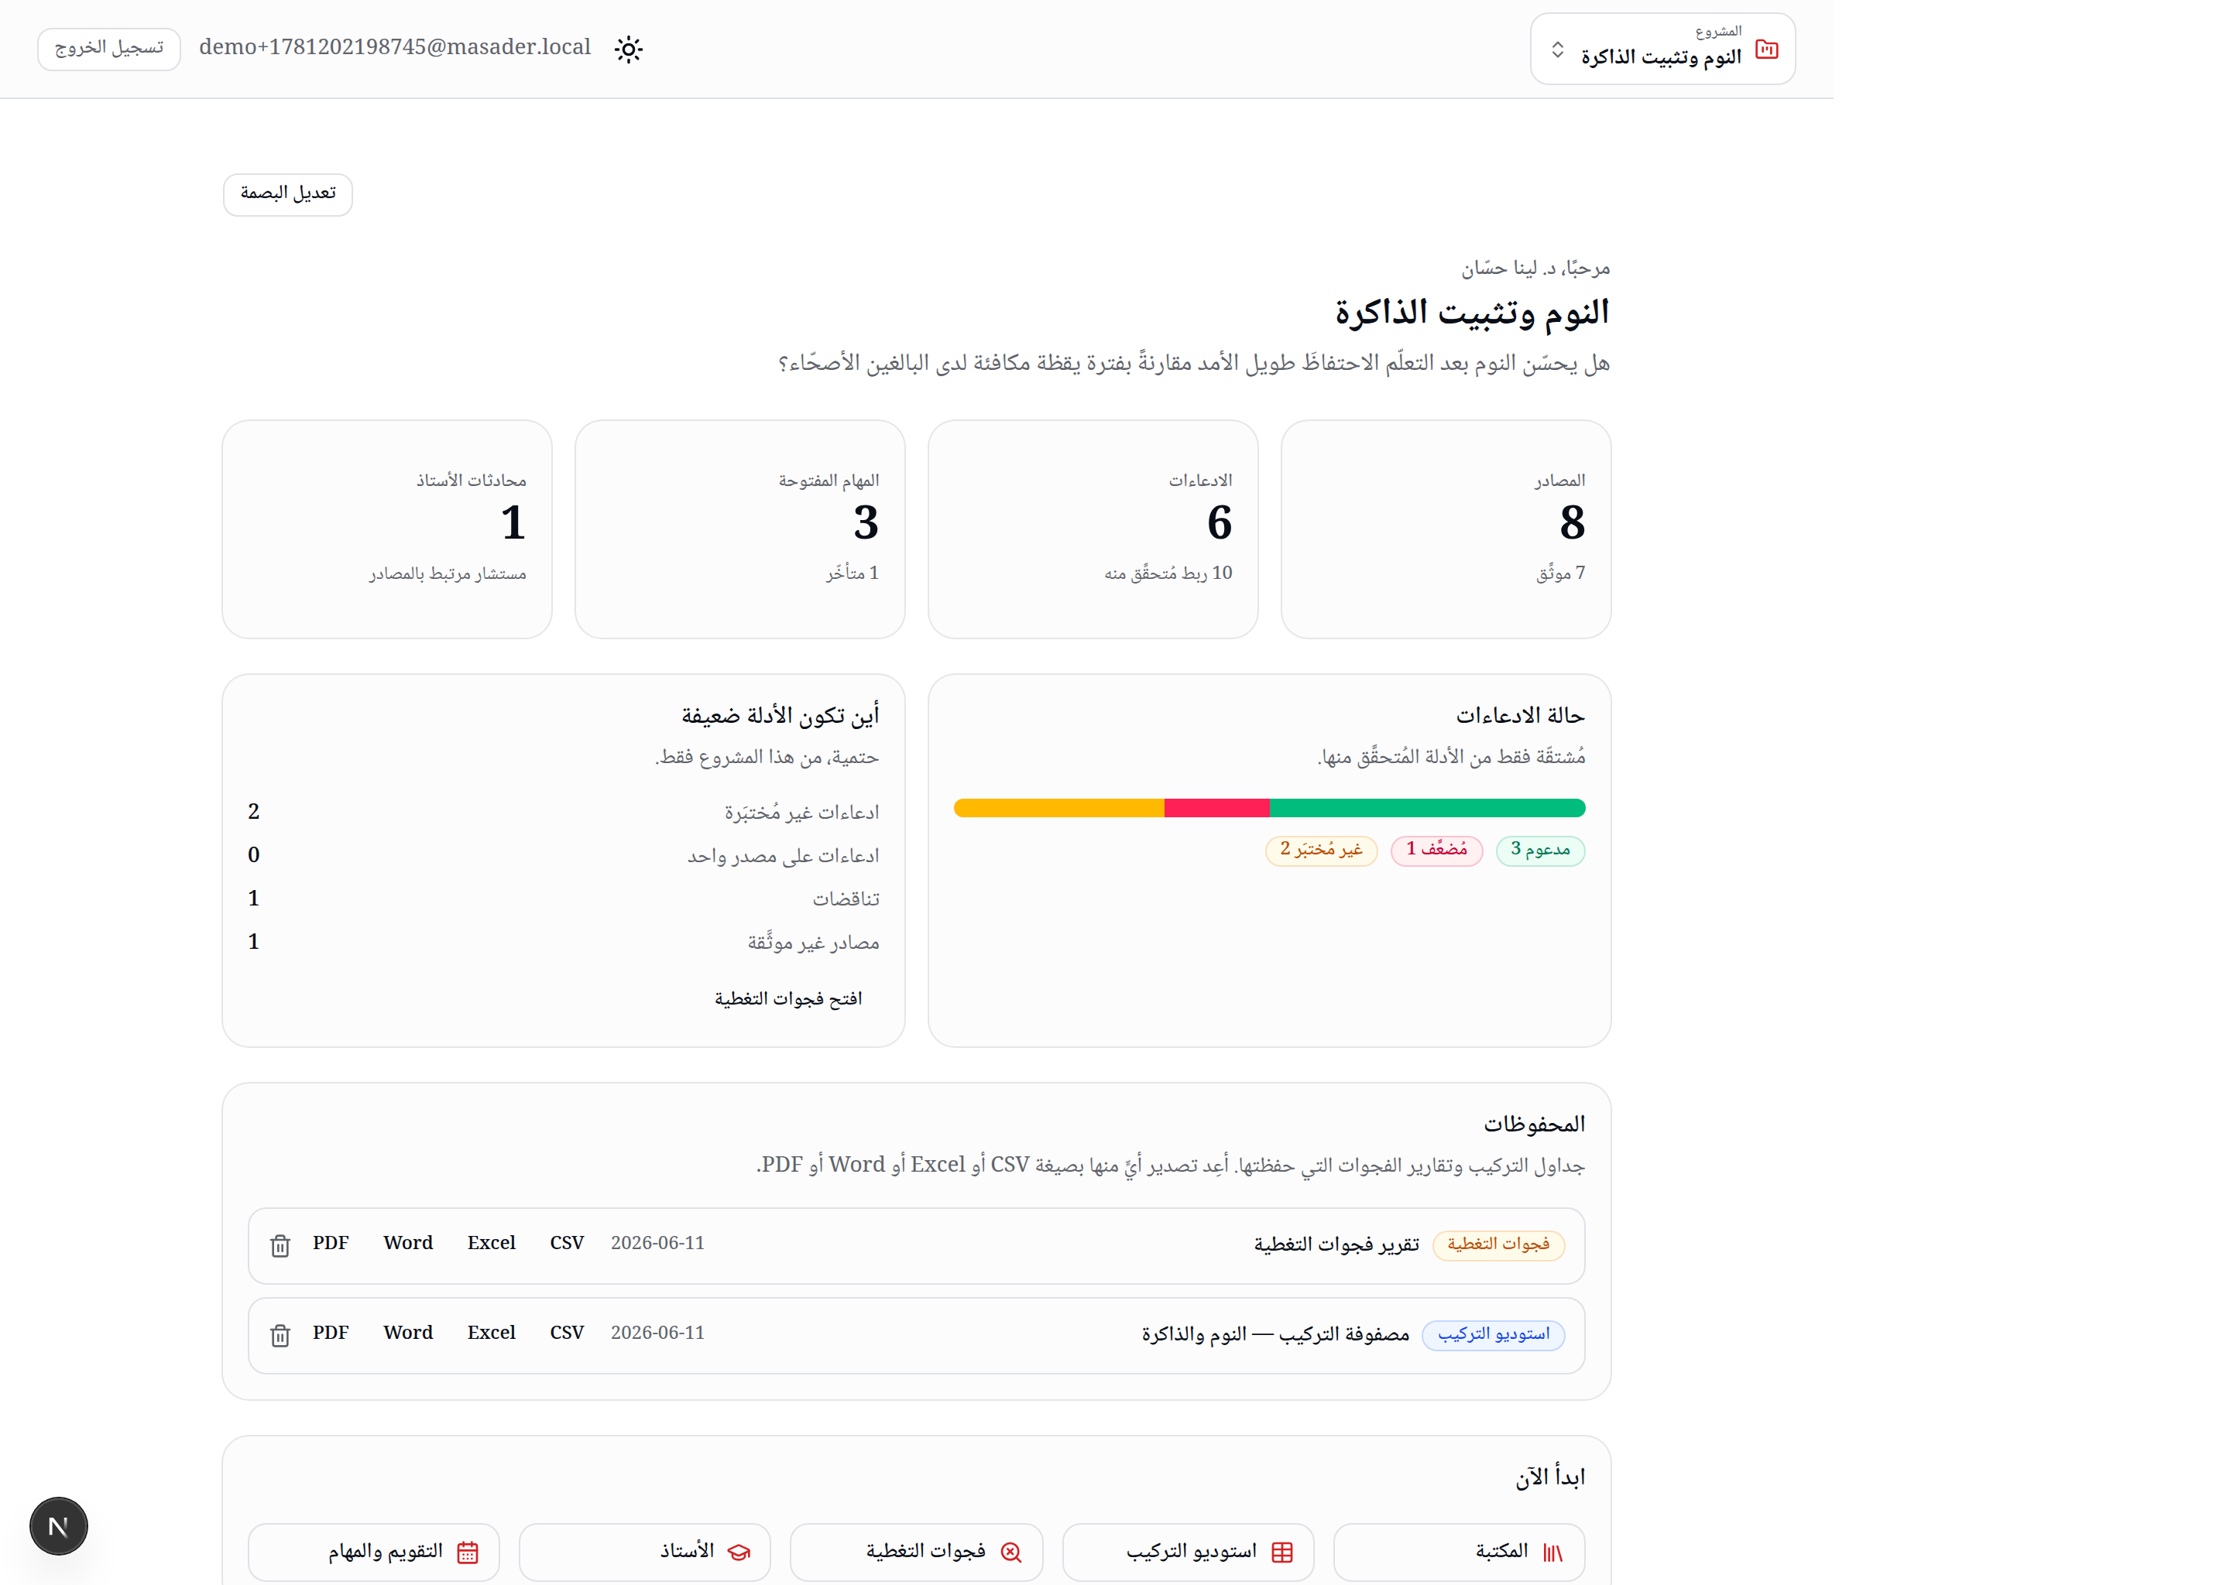The height and width of the screenshot is (1585, 2230).
Task: Click the red project folder icon
Action: point(1766,49)
